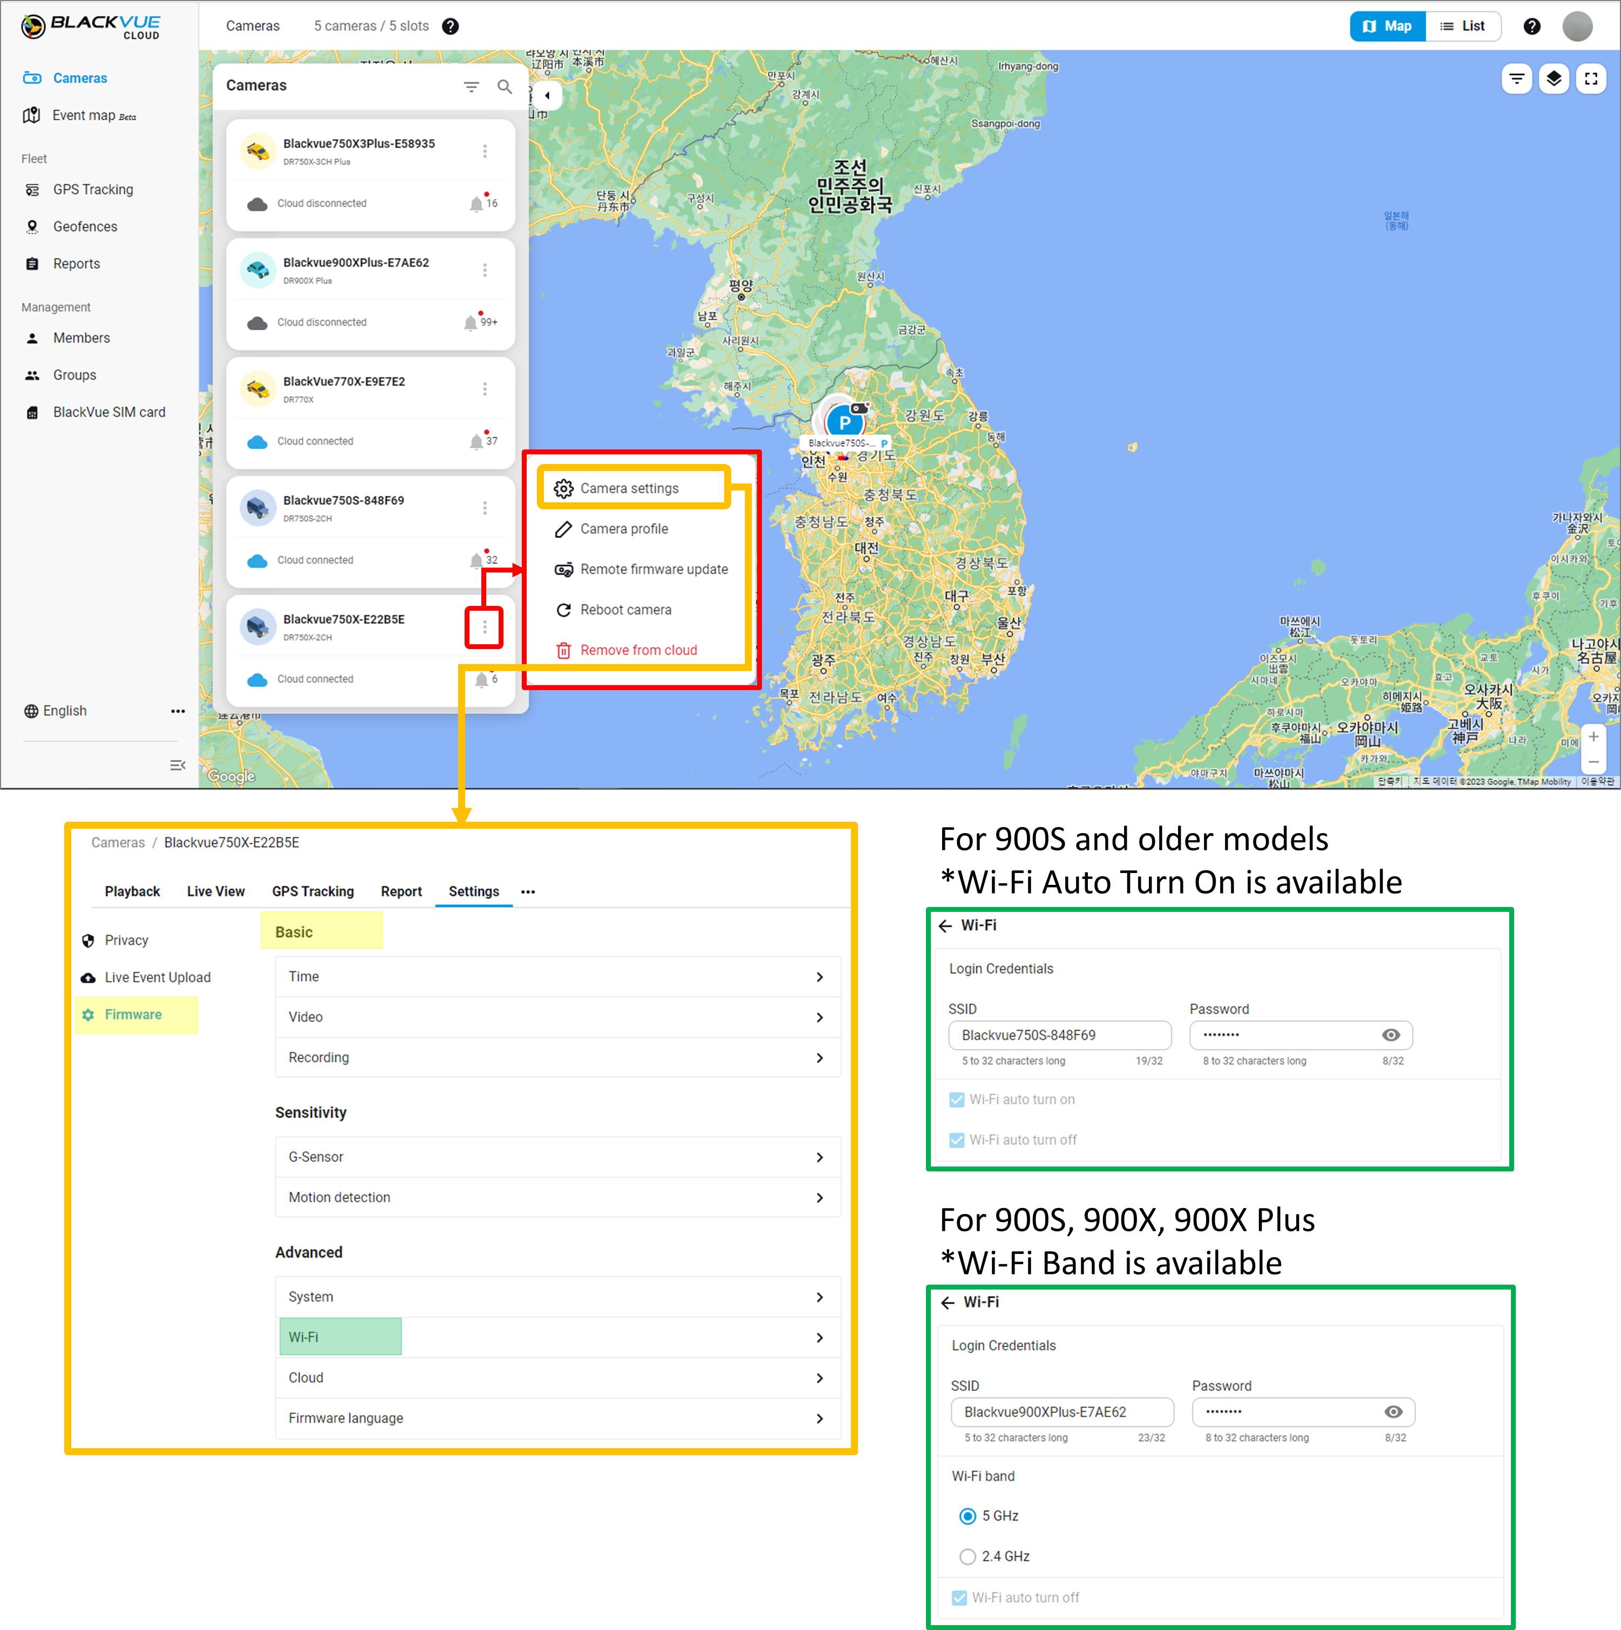Open Cameras in the left sidebar

[65, 78]
